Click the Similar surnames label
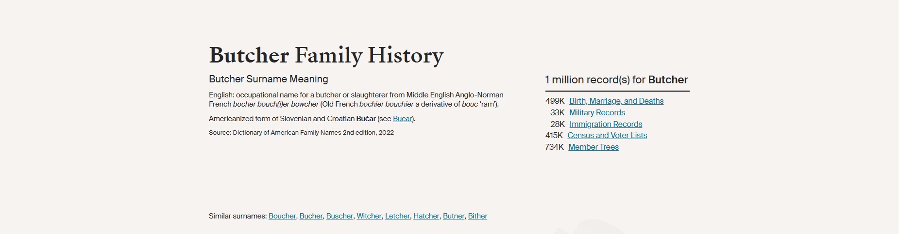899x234 pixels. 237,216
